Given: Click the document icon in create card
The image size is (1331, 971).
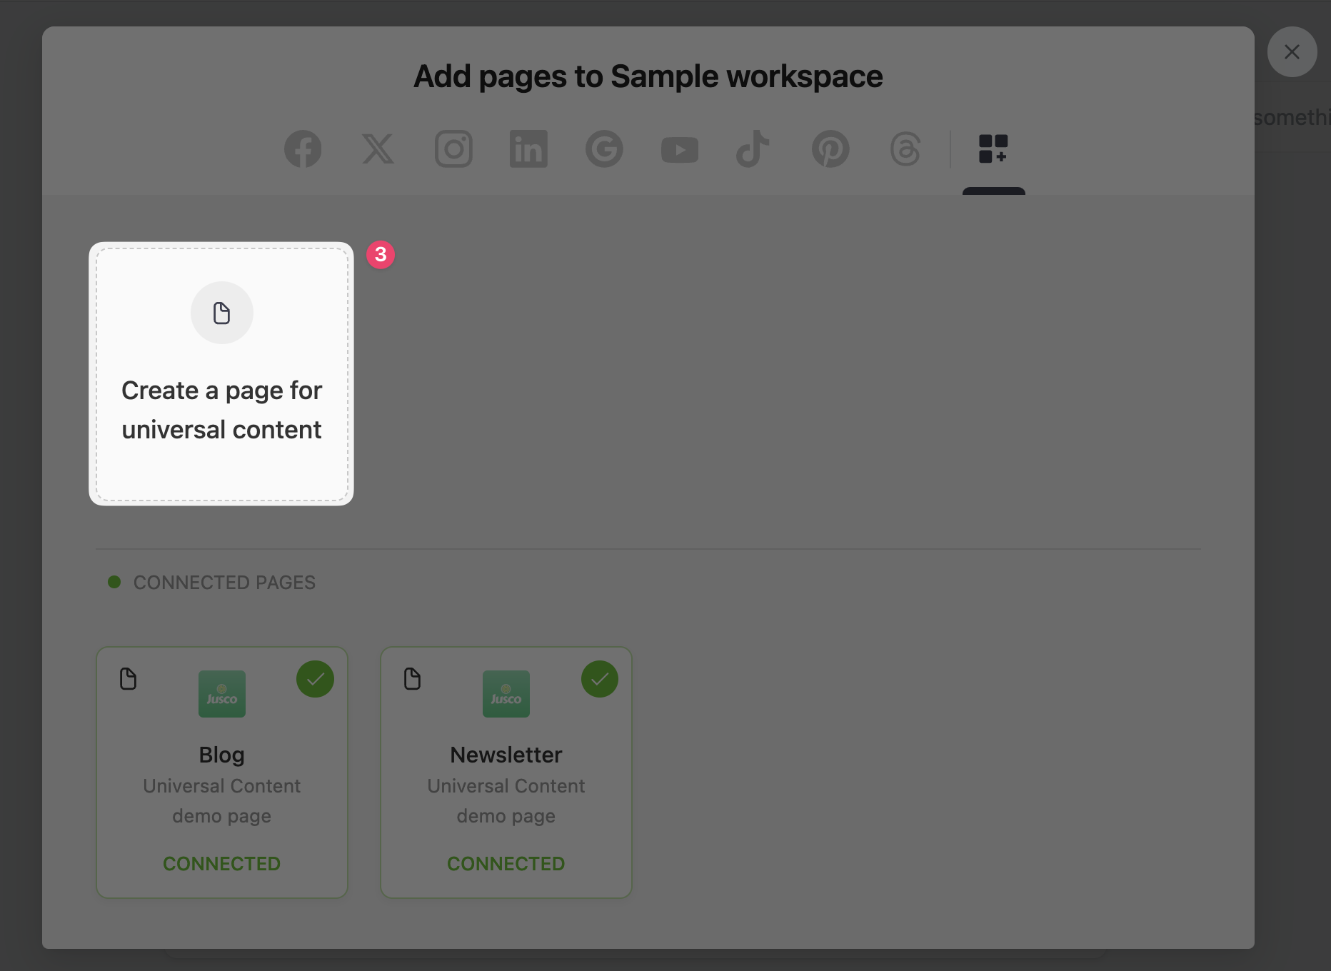Looking at the screenshot, I should [221, 313].
